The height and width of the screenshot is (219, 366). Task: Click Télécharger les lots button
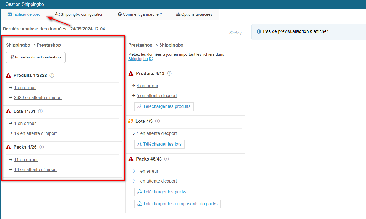click(160, 144)
